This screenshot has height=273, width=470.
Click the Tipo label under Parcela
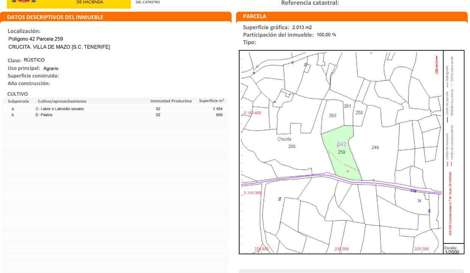coord(249,42)
